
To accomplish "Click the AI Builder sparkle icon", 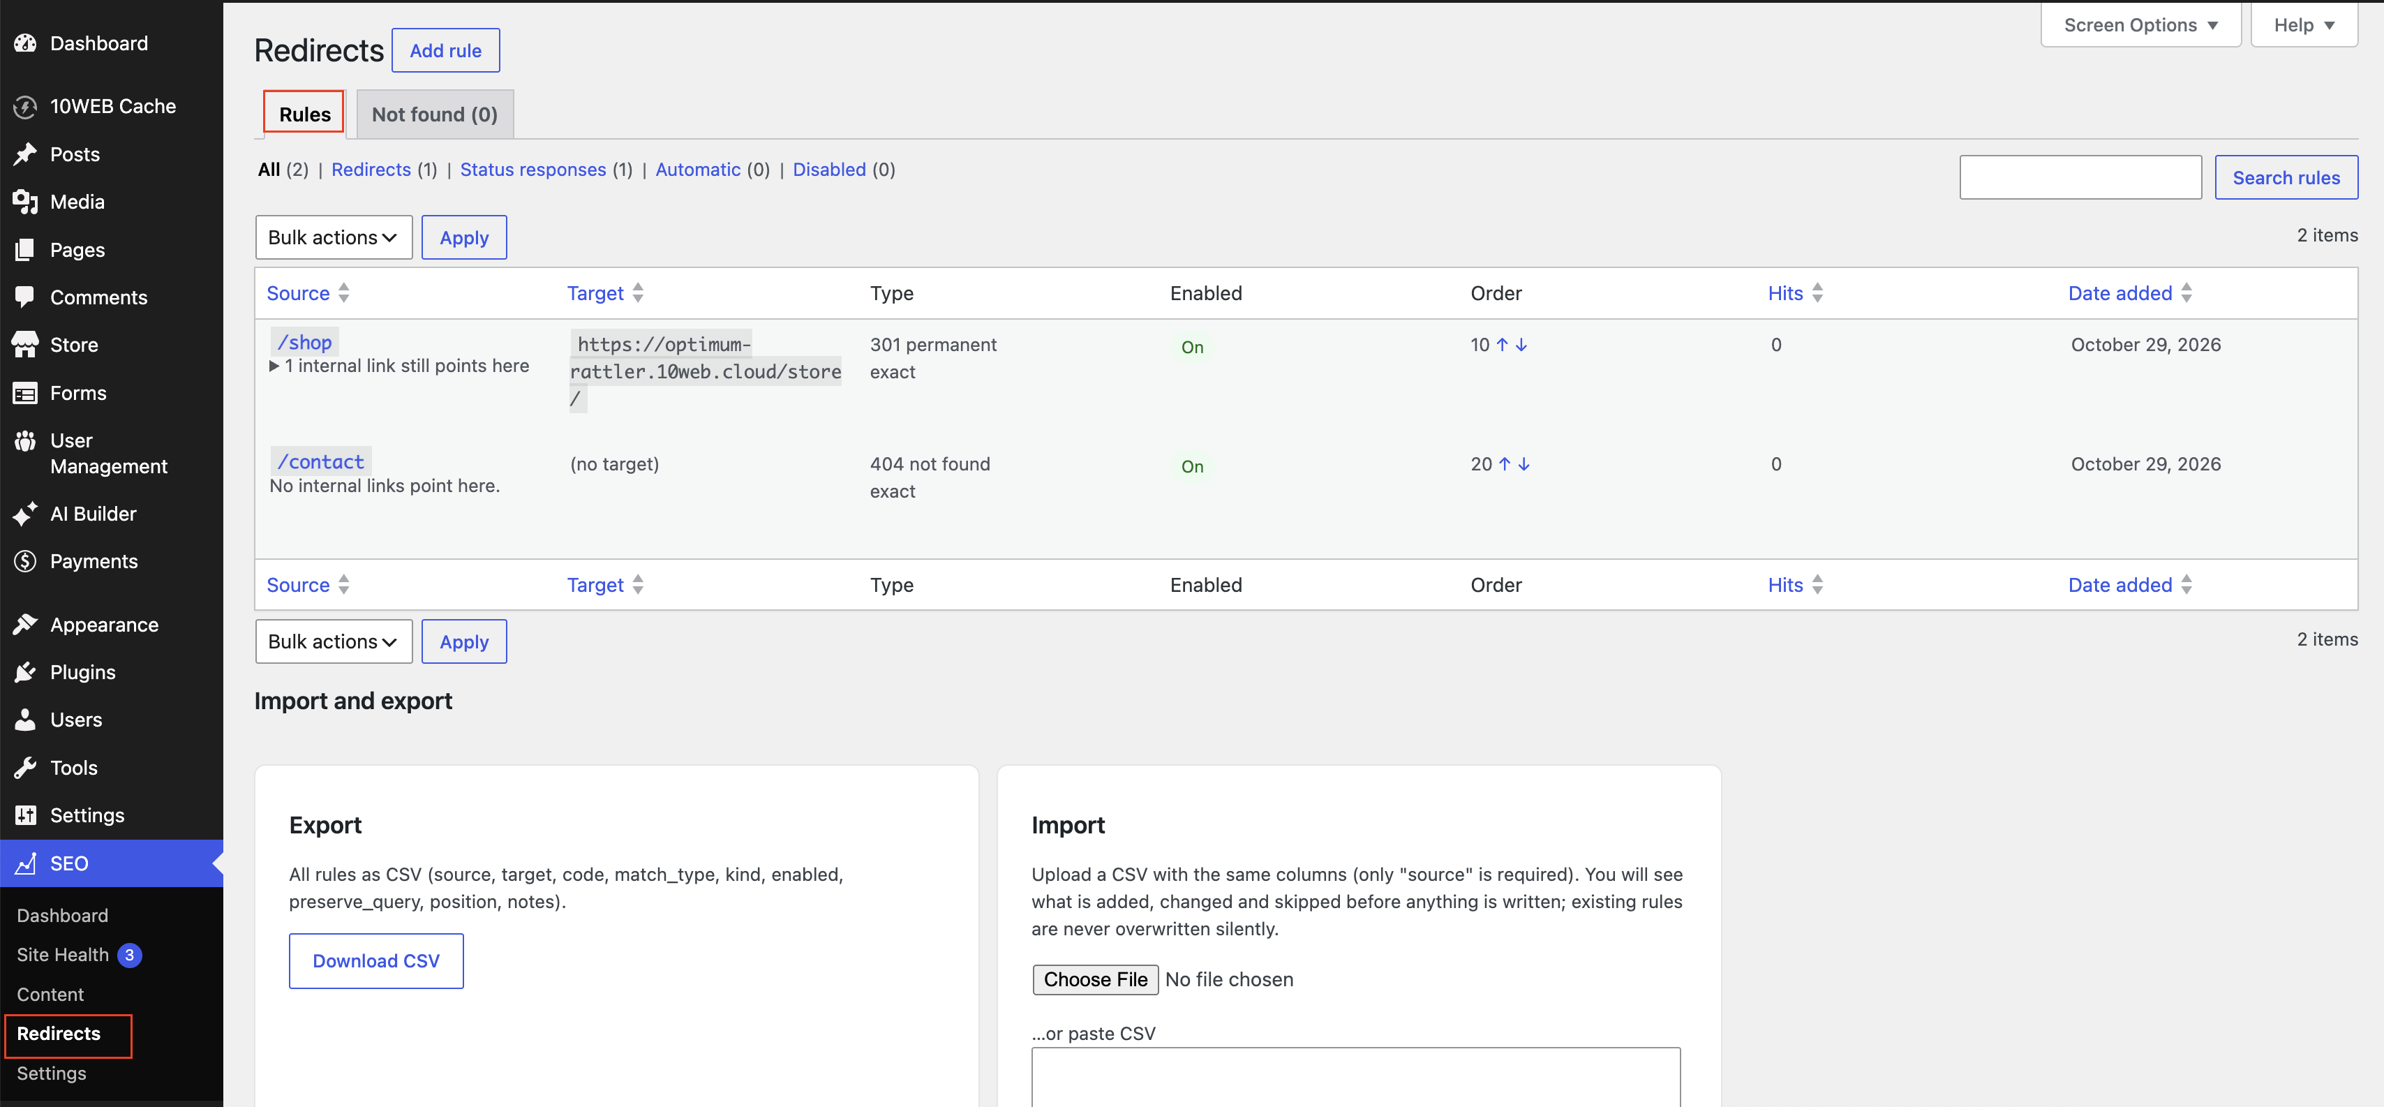I will point(25,514).
